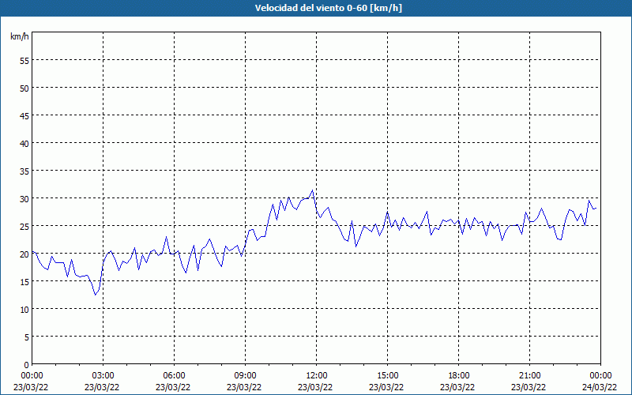Click the 15:00 time axis label
The width and height of the screenshot is (632, 395).
[x=387, y=376]
